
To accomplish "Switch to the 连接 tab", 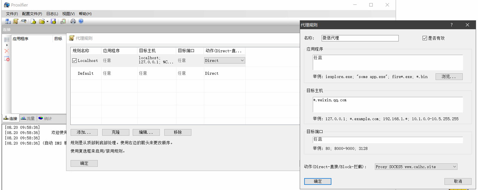I will [10, 118].
